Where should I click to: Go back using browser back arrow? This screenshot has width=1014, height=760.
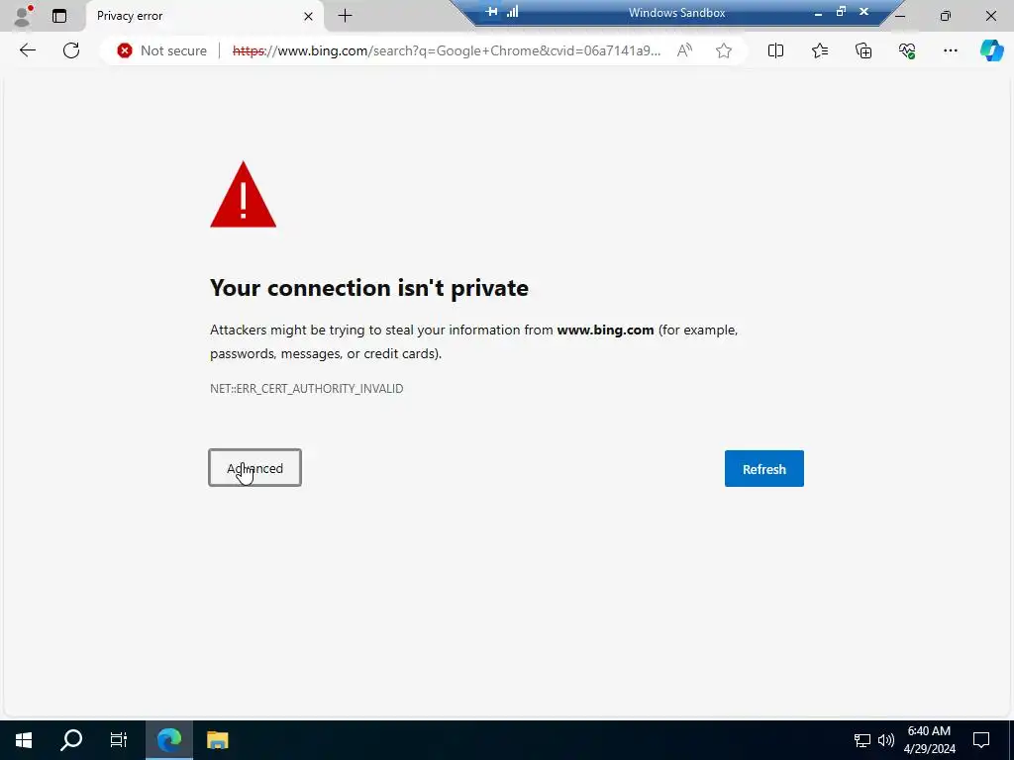27,50
